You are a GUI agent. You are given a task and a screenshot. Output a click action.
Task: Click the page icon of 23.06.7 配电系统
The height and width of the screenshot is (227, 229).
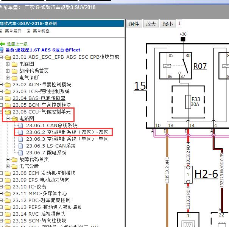click(x=21, y=153)
